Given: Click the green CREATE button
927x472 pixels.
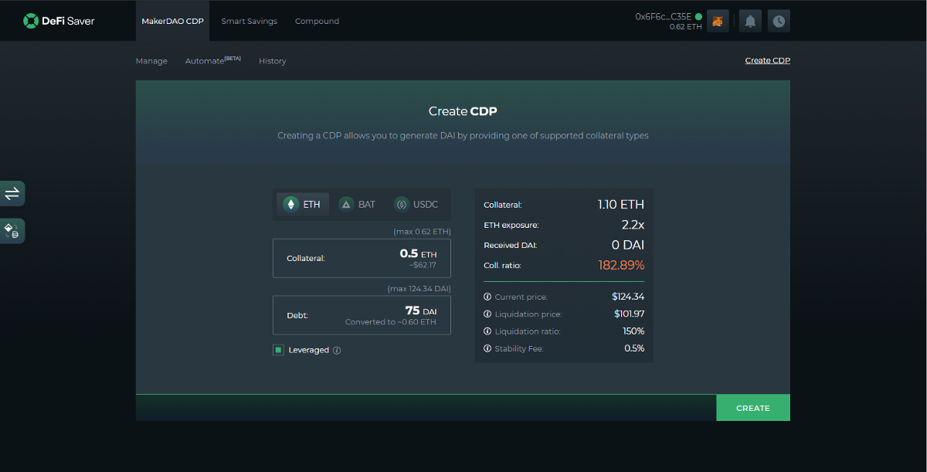Looking at the screenshot, I should (753, 408).
